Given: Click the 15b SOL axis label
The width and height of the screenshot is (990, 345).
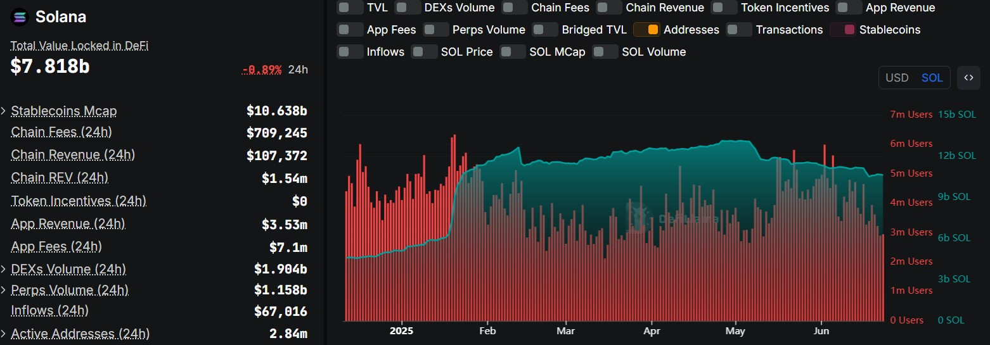Looking at the screenshot, I should pyautogui.click(x=957, y=115).
